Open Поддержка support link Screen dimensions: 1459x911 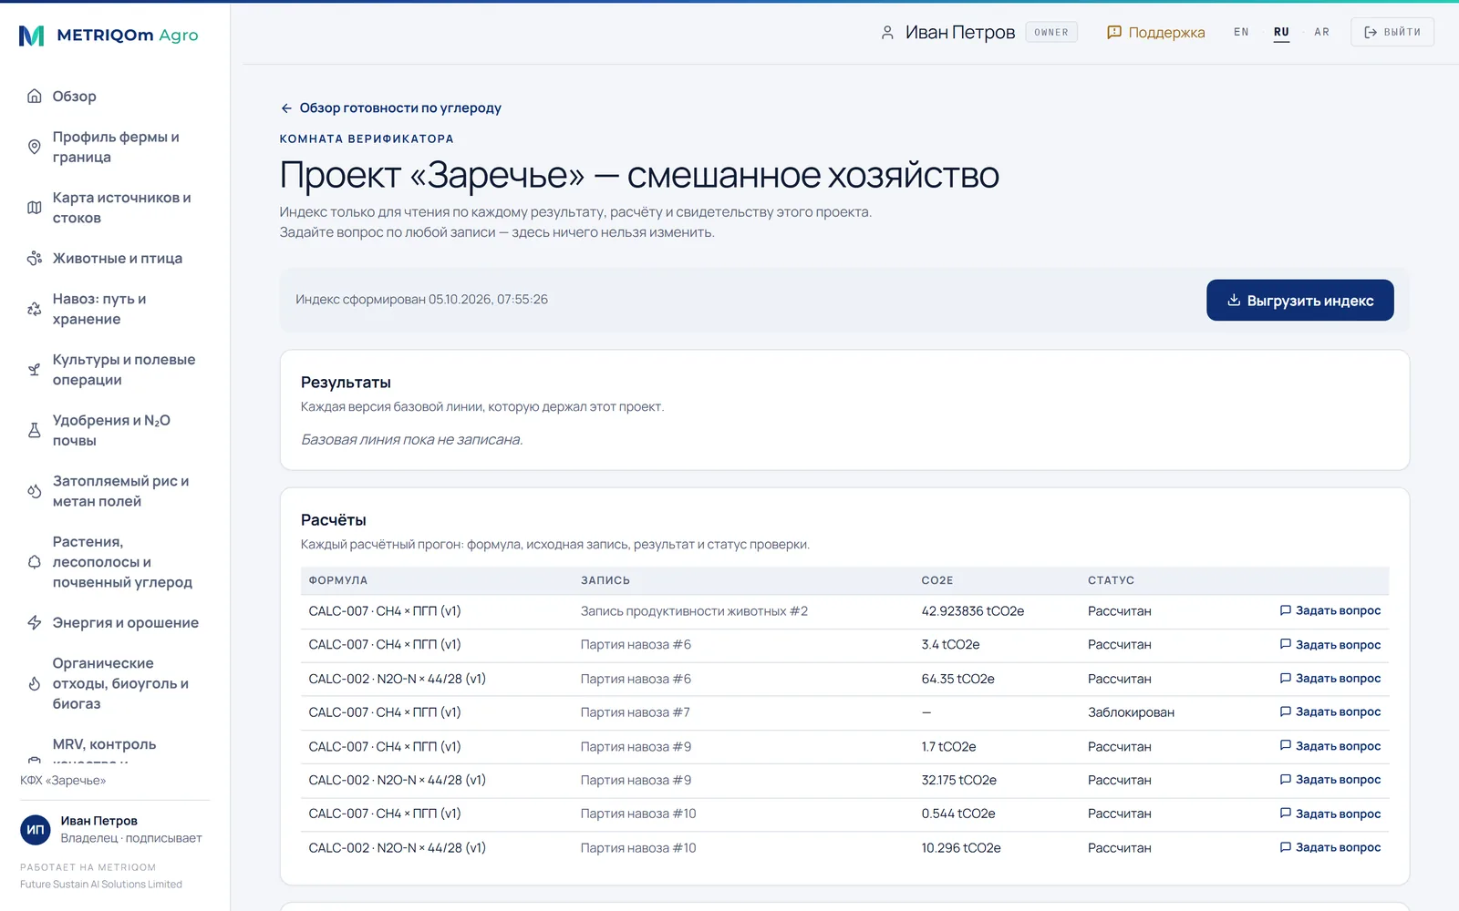(1155, 33)
